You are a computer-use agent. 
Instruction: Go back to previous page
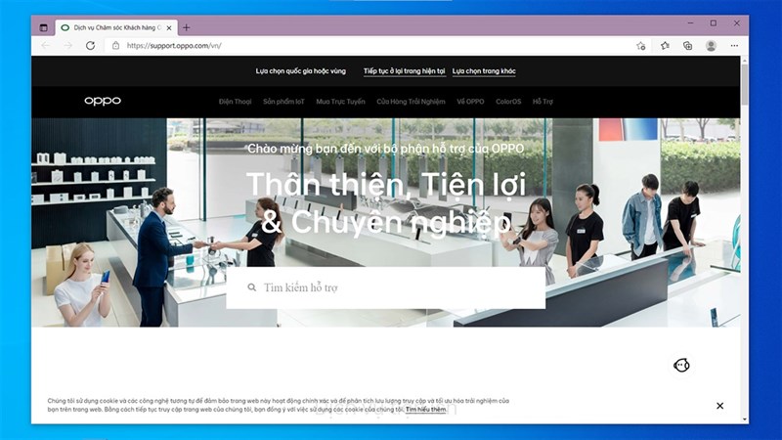tap(46, 45)
